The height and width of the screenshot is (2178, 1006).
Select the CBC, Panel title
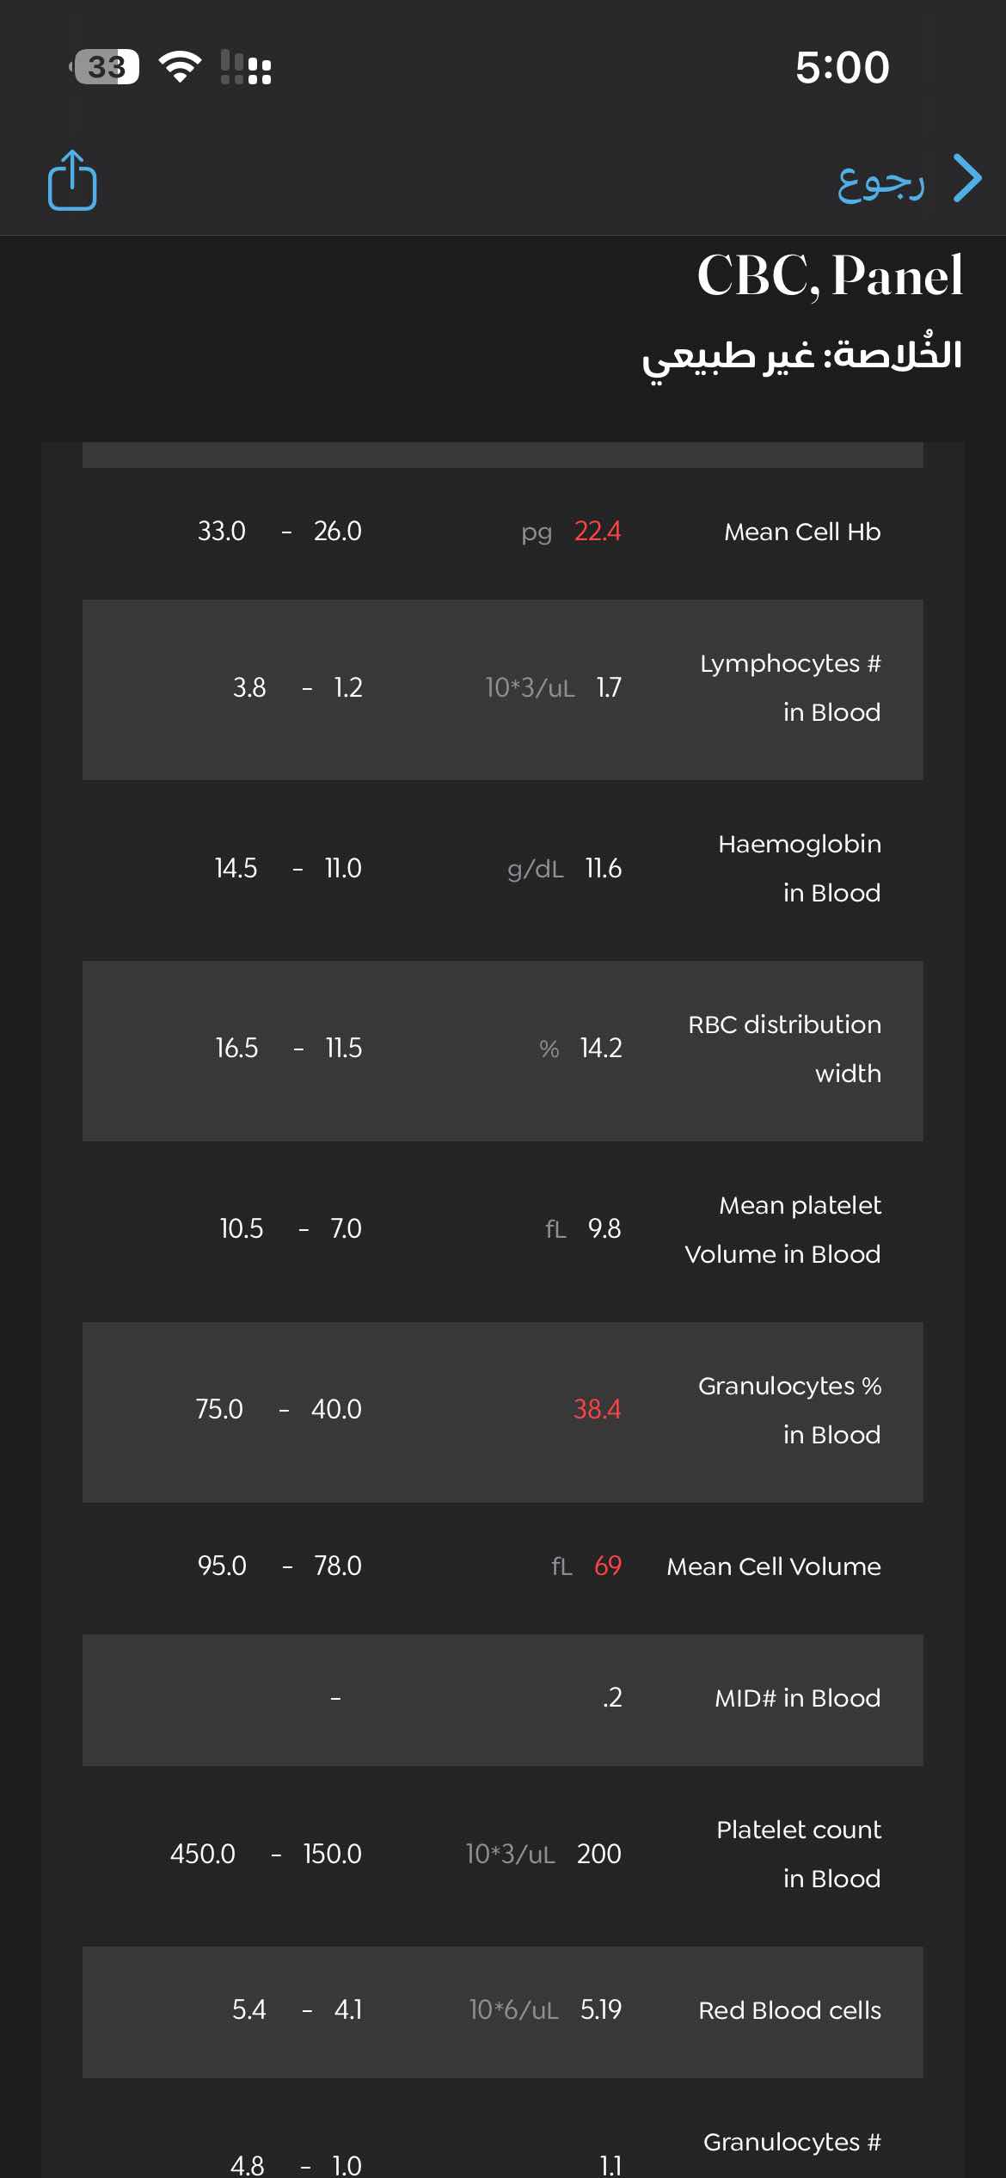coord(830,275)
